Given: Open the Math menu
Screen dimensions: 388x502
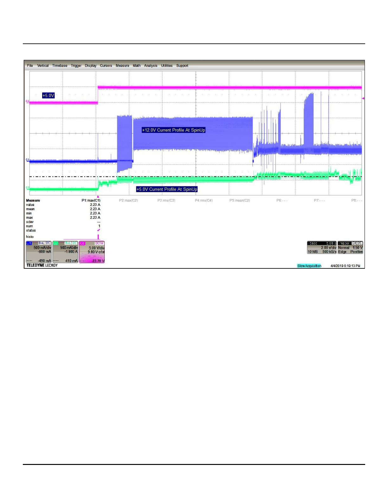Looking at the screenshot, I should point(137,66).
